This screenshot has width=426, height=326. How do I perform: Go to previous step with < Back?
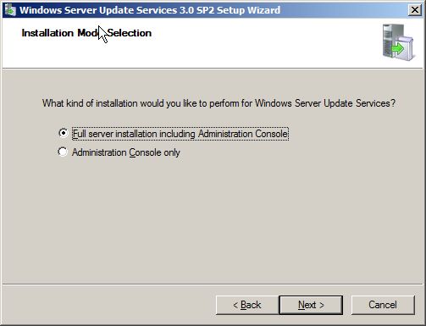247,305
